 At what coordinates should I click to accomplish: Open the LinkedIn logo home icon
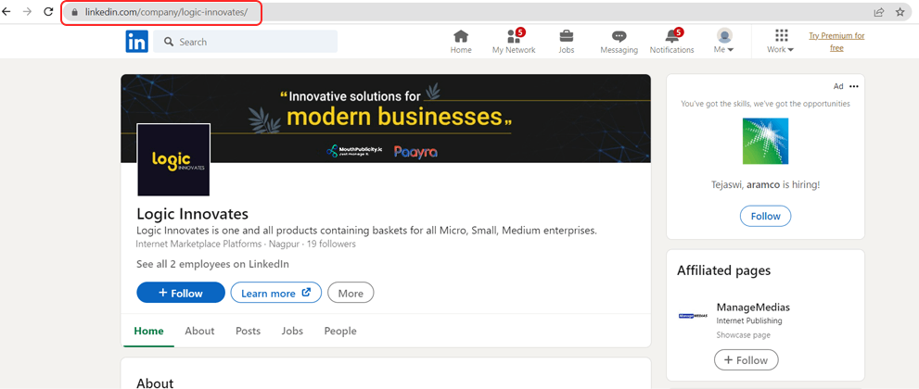click(x=136, y=42)
